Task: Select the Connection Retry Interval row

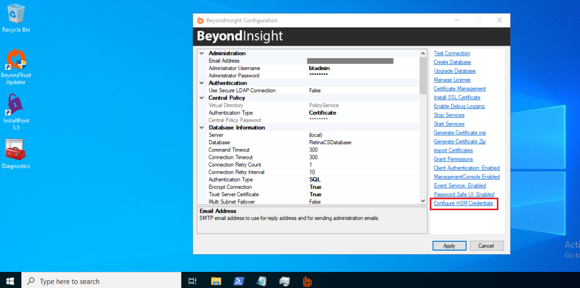Action: coord(313,172)
